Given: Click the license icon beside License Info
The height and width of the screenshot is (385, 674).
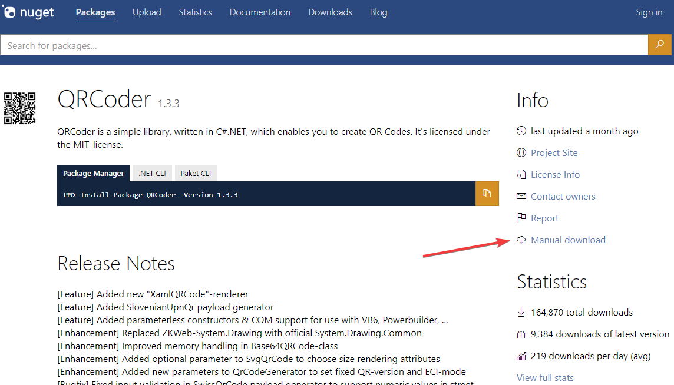Looking at the screenshot, I should (521, 175).
